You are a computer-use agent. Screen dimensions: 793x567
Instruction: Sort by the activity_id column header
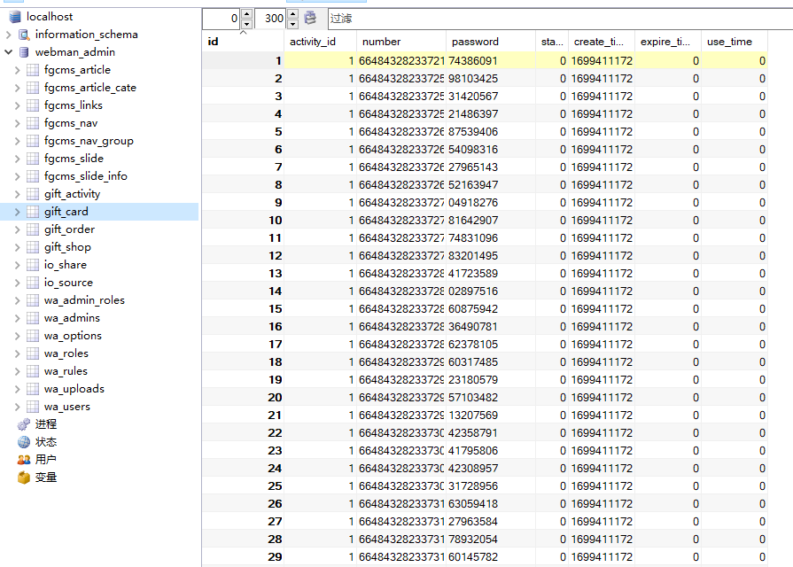[320, 42]
